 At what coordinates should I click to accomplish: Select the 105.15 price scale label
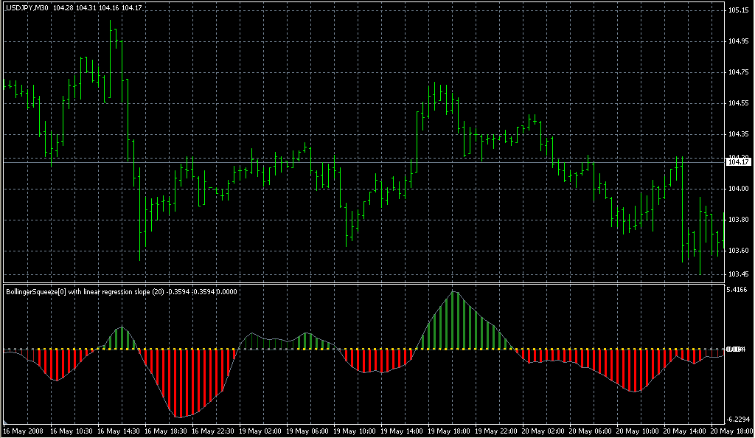coord(737,10)
